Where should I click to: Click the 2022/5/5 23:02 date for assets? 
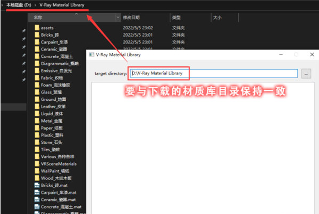point(138,28)
